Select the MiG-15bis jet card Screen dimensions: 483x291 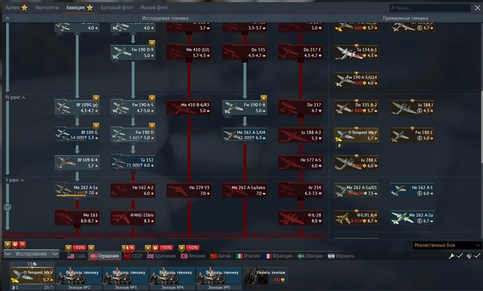[x=132, y=217]
